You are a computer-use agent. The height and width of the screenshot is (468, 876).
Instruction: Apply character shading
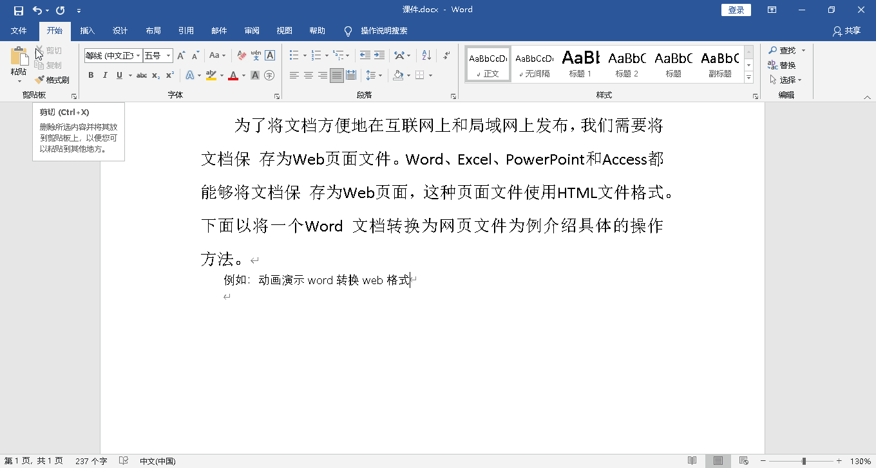tap(255, 76)
